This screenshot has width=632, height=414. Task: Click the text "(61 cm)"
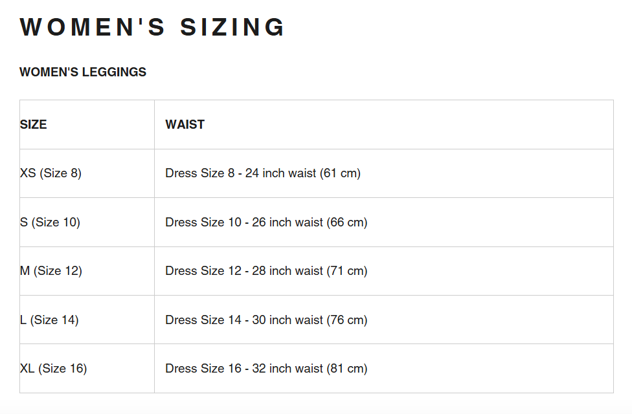[340, 173]
